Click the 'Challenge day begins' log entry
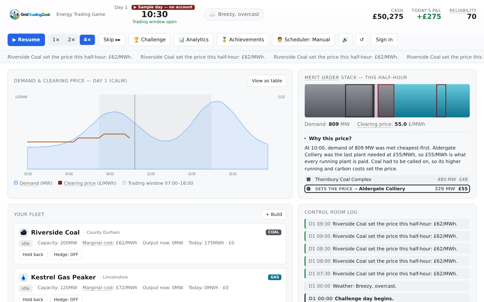484x302 pixels. coord(387,298)
